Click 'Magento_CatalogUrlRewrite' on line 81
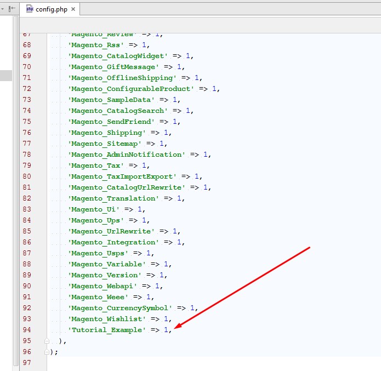 pyautogui.click(x=127, y=187)
